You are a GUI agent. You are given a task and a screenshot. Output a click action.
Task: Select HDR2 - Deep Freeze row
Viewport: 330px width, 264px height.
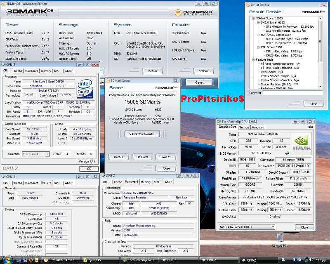click(x=286, y=43)
